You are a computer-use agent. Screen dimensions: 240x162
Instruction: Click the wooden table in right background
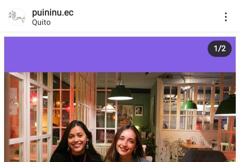tap(195, 147)
